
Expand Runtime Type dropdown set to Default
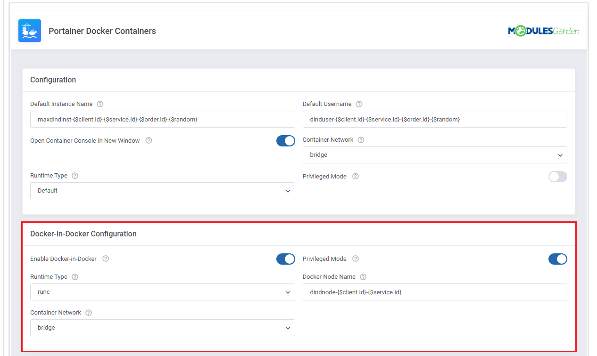coord(162,191)
